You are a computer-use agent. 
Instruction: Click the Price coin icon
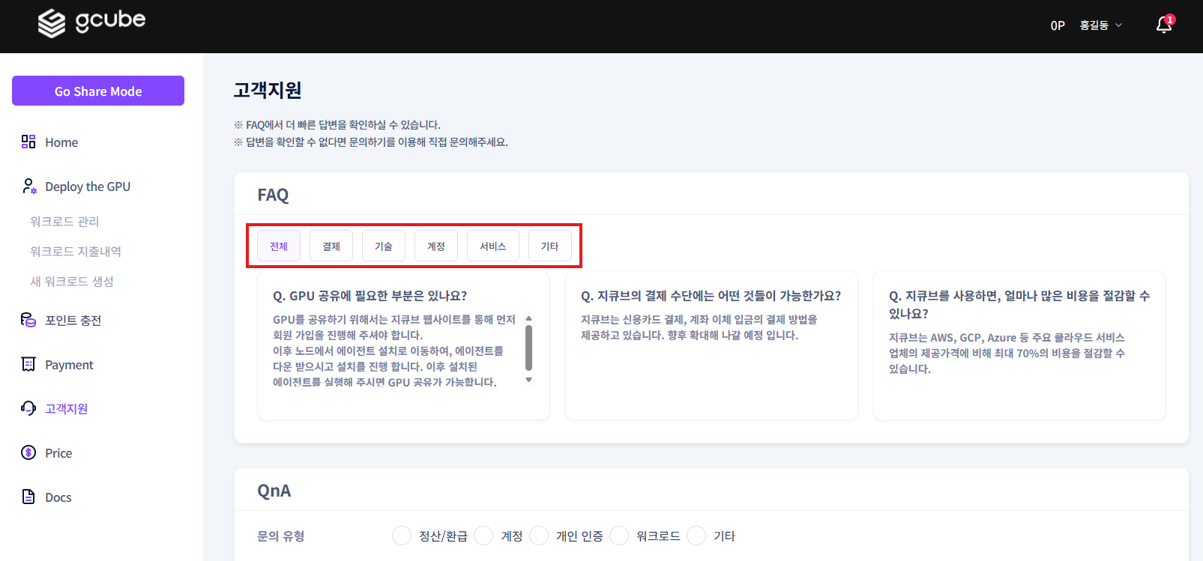coord(28,452)
